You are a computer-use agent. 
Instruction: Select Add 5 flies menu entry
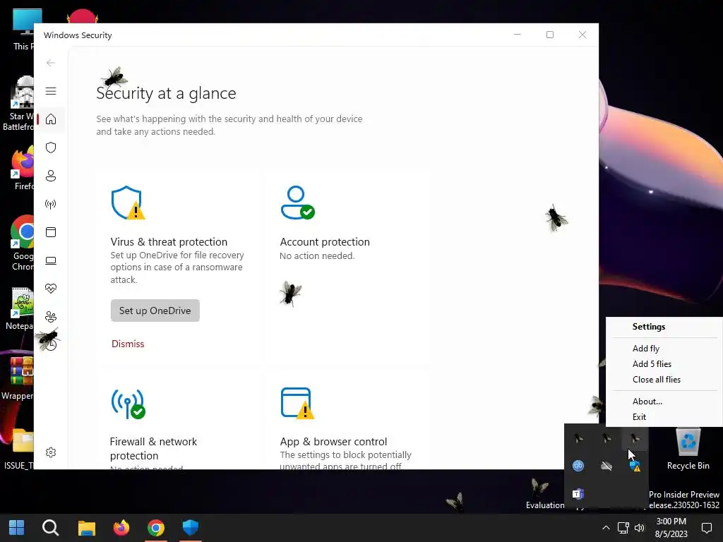[x=652, y=364]
